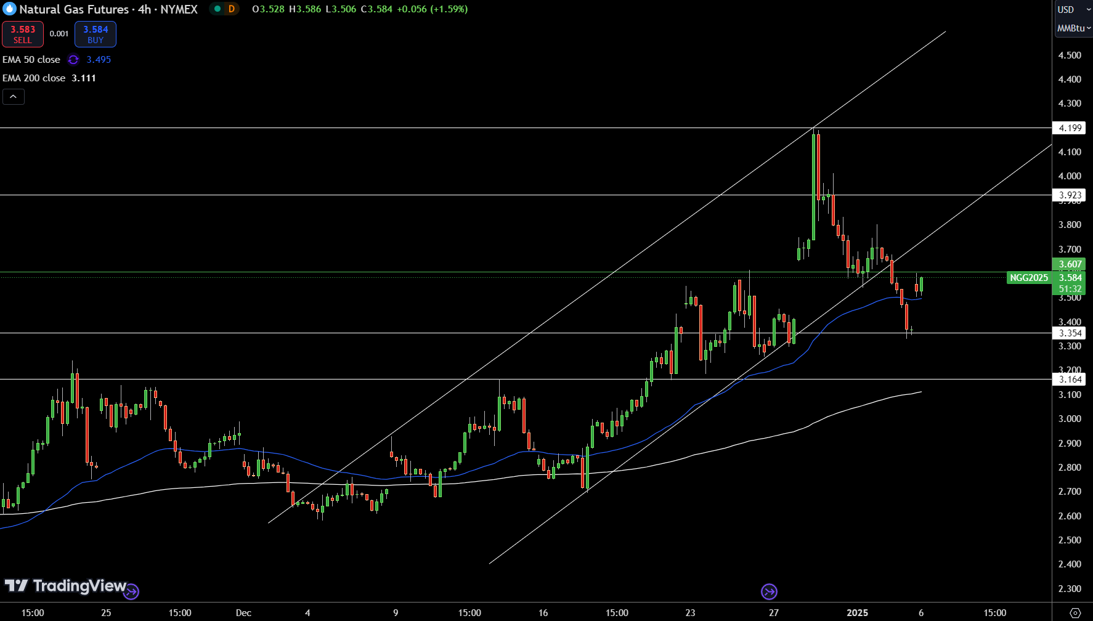Click the 3.354 horizontal line price label

pos(1070,333)
